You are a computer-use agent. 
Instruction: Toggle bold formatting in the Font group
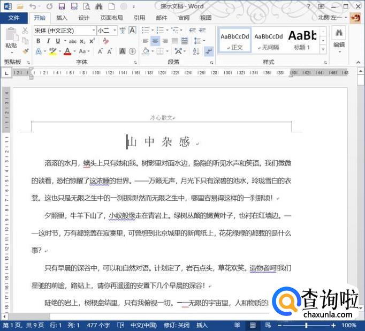[x=39, y=41]
